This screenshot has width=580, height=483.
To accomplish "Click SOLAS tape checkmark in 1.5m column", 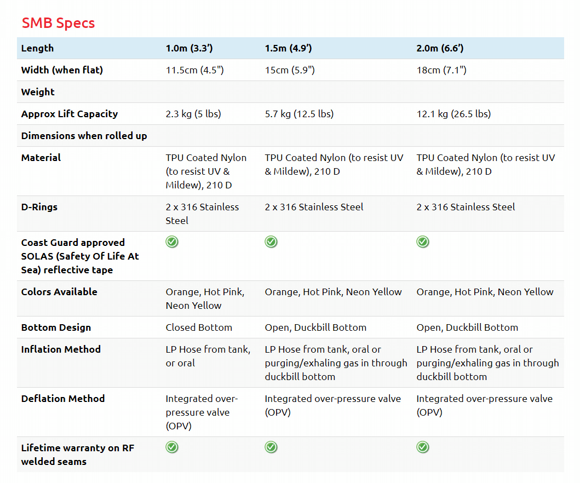I will (x=271, y=242).
